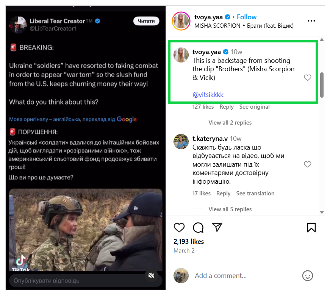
Task: Like tvoya.yaa's comment heart
Action: coord(308,78)
